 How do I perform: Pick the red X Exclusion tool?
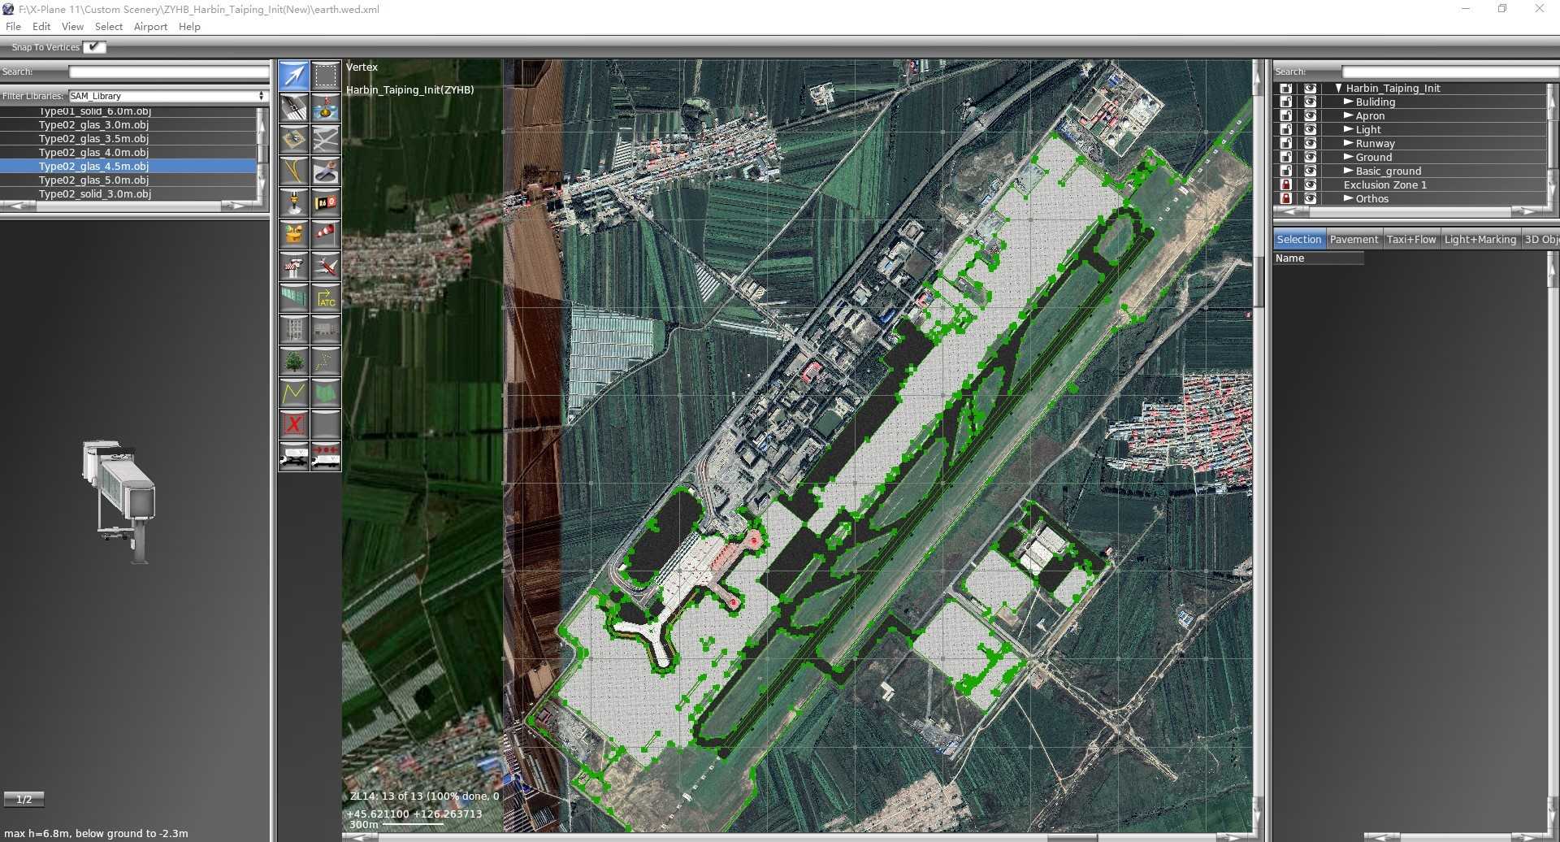click(293, 424)
